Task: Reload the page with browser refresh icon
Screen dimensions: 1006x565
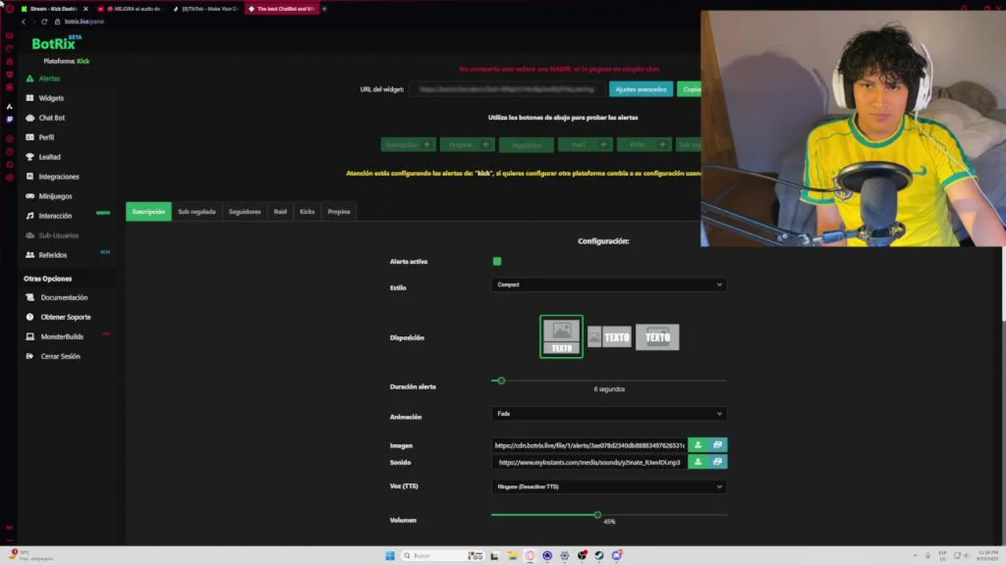Action: click(44, 21)
